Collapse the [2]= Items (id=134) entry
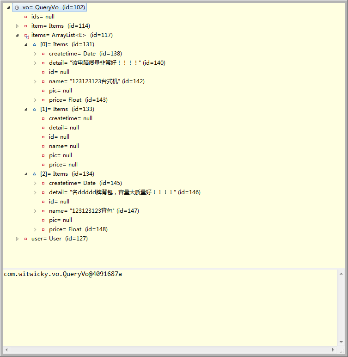The image size is (348, 357). (x=26, y=174)
